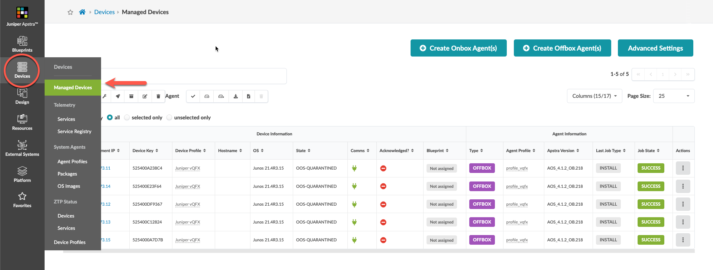Click the drive device action icon

point(207,96)
